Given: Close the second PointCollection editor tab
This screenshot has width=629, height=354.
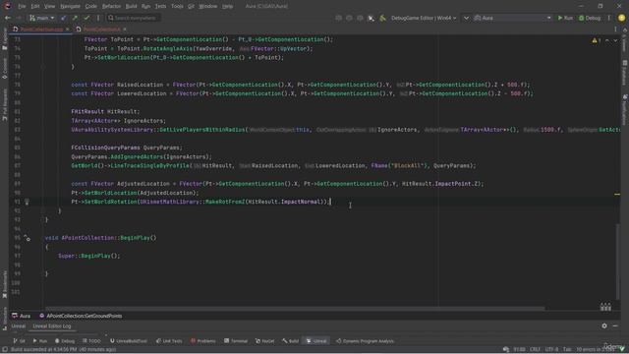Looking at the screenshot, I should pos(125,29).
